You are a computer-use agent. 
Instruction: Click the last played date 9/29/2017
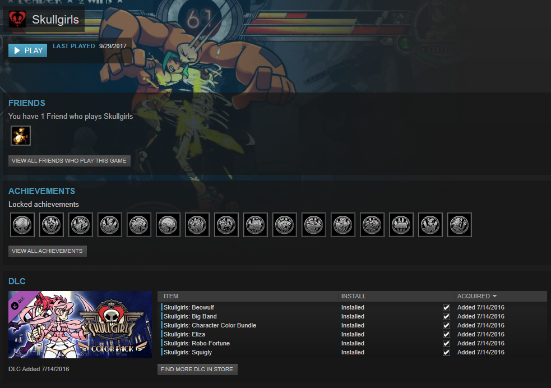113,46
